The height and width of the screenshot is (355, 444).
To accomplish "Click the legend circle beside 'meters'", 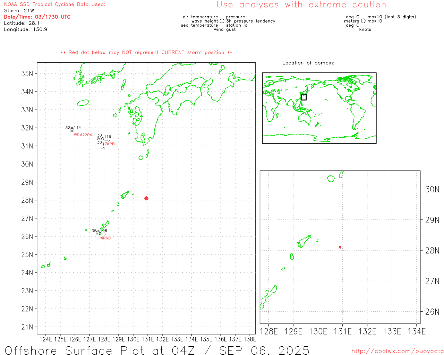I will pos(363,21).
